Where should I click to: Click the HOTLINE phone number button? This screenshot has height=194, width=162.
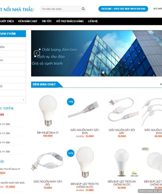[123, 9]
